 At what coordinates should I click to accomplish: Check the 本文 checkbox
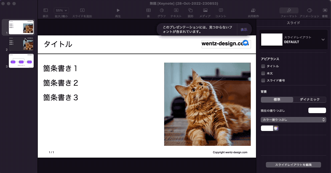(263, 73)
